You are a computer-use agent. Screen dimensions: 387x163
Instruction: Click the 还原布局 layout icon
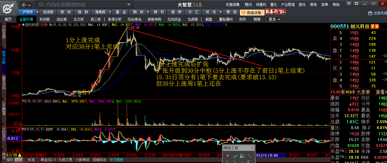point(370,13)
